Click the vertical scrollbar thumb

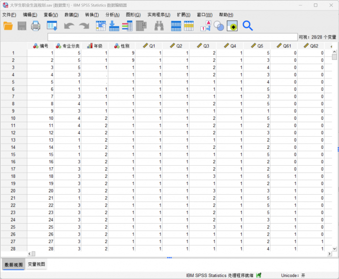(x=334, y=57)
